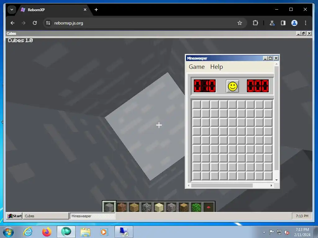Open the Game menu in Minesweeper
The height and width of the screenshot is (238, 318).
197,67
